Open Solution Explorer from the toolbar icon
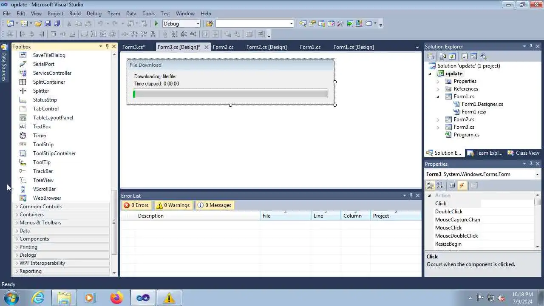 click(303, 24)
